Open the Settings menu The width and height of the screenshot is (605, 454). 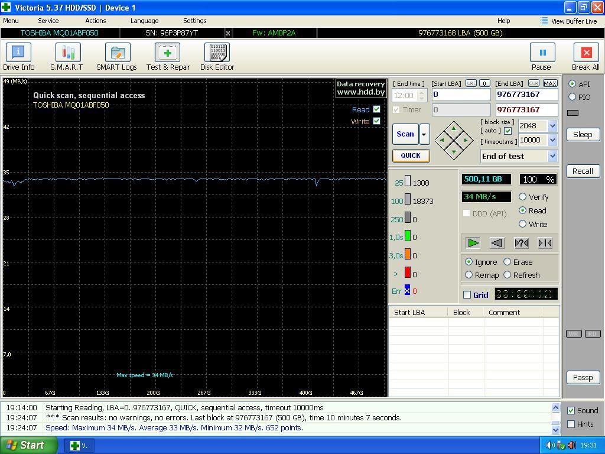pos(194,21)
